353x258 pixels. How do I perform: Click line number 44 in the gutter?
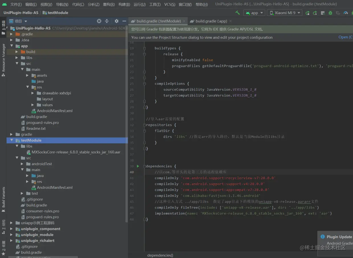pos(132,196)
